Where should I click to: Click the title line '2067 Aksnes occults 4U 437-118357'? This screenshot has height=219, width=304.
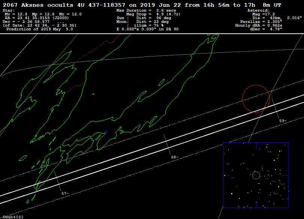click(64, 5)
